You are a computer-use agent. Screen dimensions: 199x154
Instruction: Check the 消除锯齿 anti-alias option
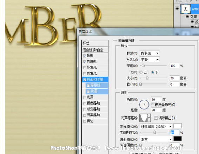[156, 118]
